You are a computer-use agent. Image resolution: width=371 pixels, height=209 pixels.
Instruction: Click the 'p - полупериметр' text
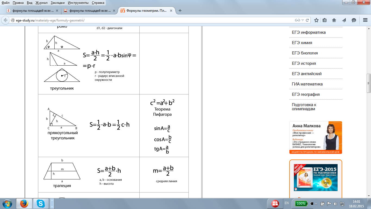107,72
